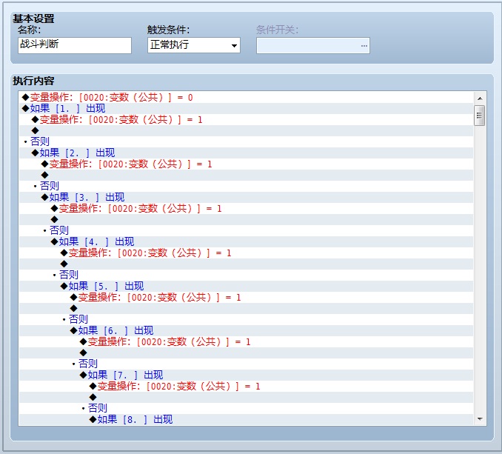Select the variable = 1 line under 如果 [4. ]

coord(246,253)
